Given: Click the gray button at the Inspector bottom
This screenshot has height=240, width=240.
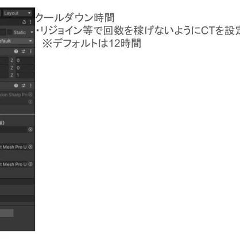Looking at the screenshot, I should 7,213.
